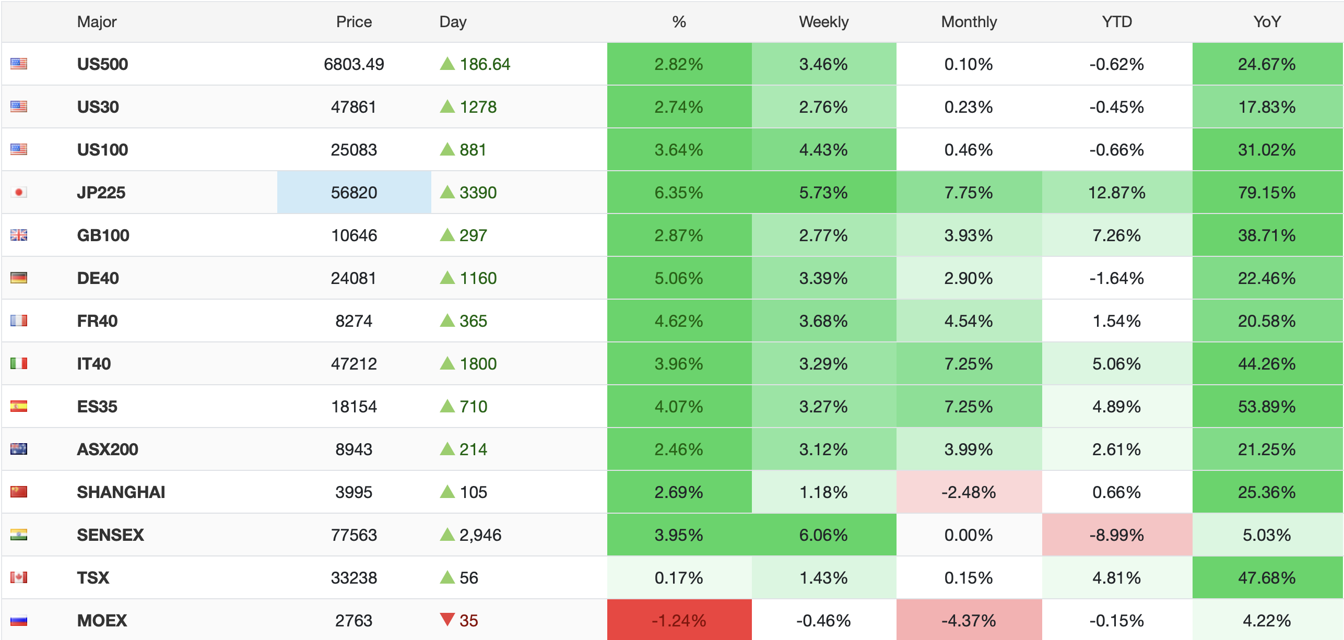Click the Canadian flag icon beside TSX

click(x=19, y=578)
